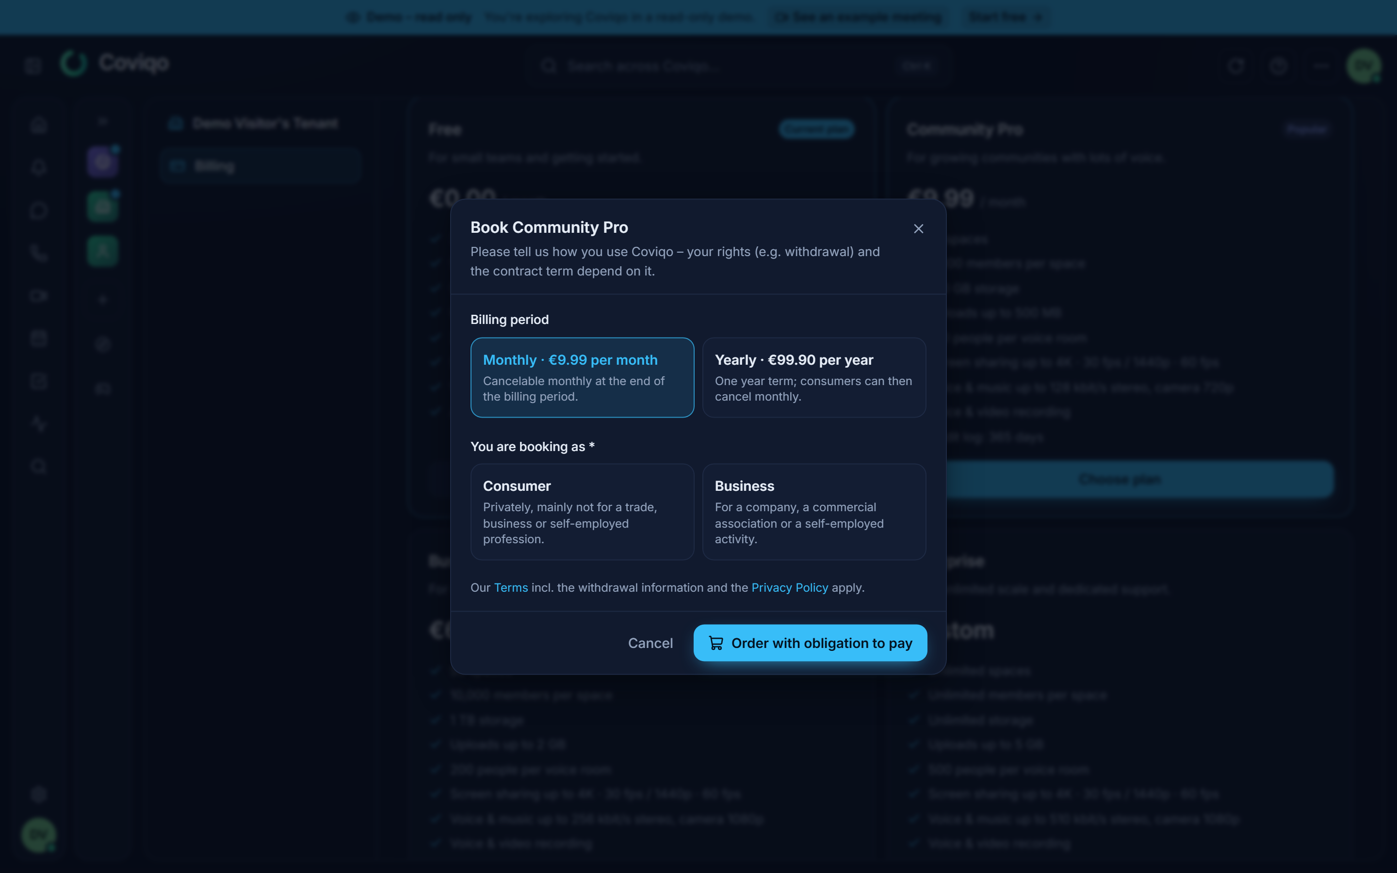Choose Consumer as booking type
The height and width of the screenshot is (873, 1397).
pos(582,512)
